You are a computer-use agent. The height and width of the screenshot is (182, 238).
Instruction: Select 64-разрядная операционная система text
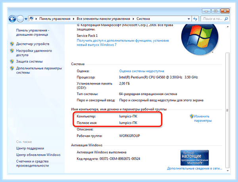point(148,94)
